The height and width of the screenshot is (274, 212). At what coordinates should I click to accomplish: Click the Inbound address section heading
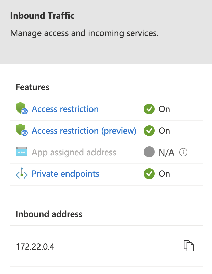coord(49,214)
